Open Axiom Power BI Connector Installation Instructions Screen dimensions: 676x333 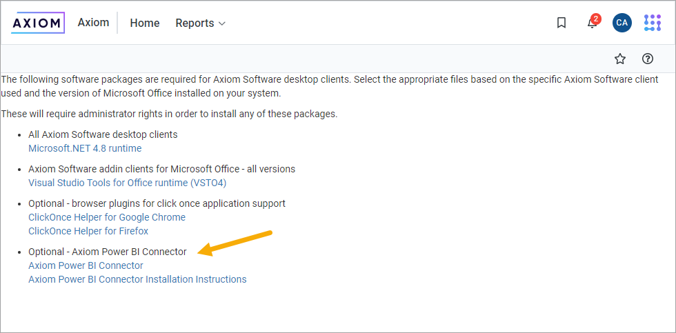[x=137, y=279]
